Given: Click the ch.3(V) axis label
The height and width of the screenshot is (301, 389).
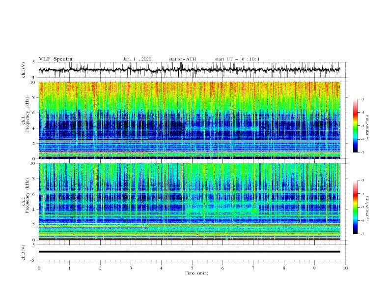Looking at the screenshot, I should [x=24, y=252].
